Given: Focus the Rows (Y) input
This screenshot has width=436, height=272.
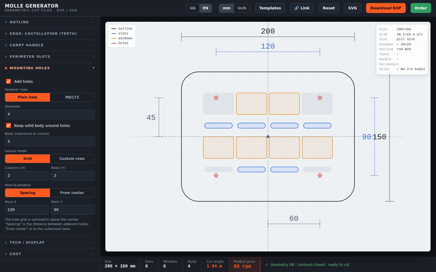Looking at the screenshot, I should pyautogui.click(x=73, y=176).
